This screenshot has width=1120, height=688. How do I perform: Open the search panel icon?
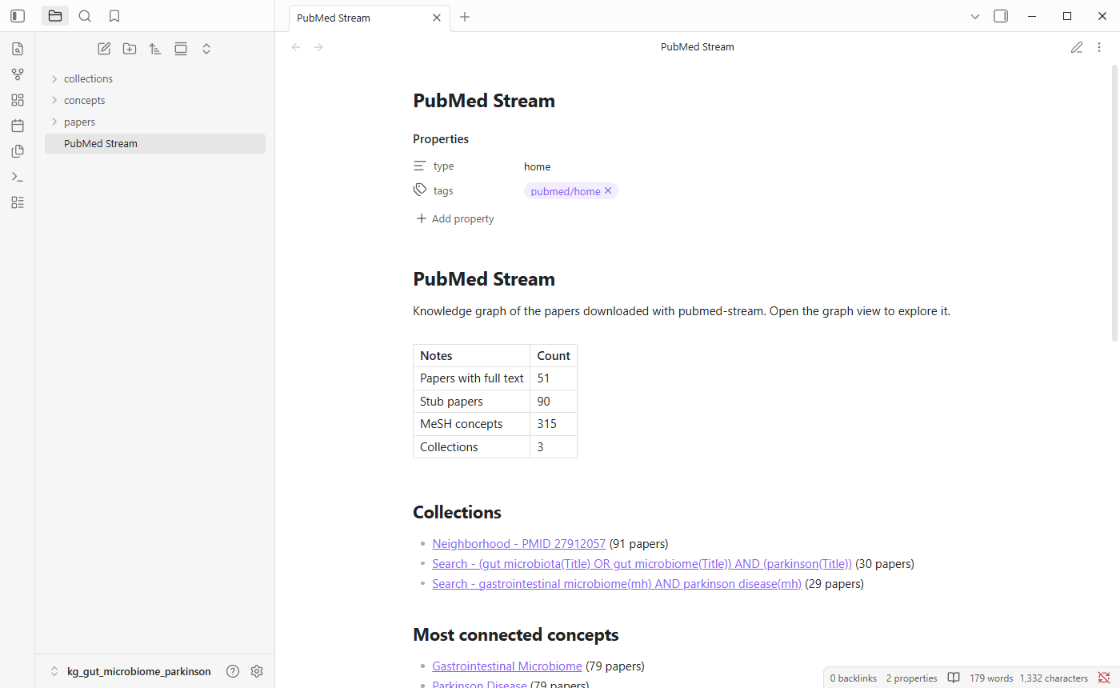(85, 16)
